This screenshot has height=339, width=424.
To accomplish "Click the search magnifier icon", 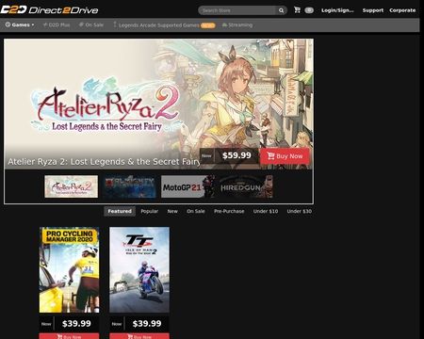I will (281, 10).
